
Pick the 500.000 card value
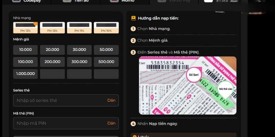pyautogui.click(x=106, y=62)
